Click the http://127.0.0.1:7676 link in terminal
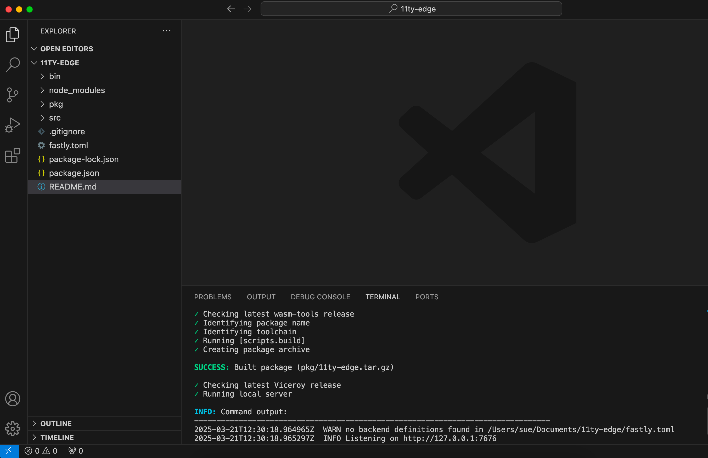Image resolution: width=708 pixels, height=458 pixels. point(449,438)
